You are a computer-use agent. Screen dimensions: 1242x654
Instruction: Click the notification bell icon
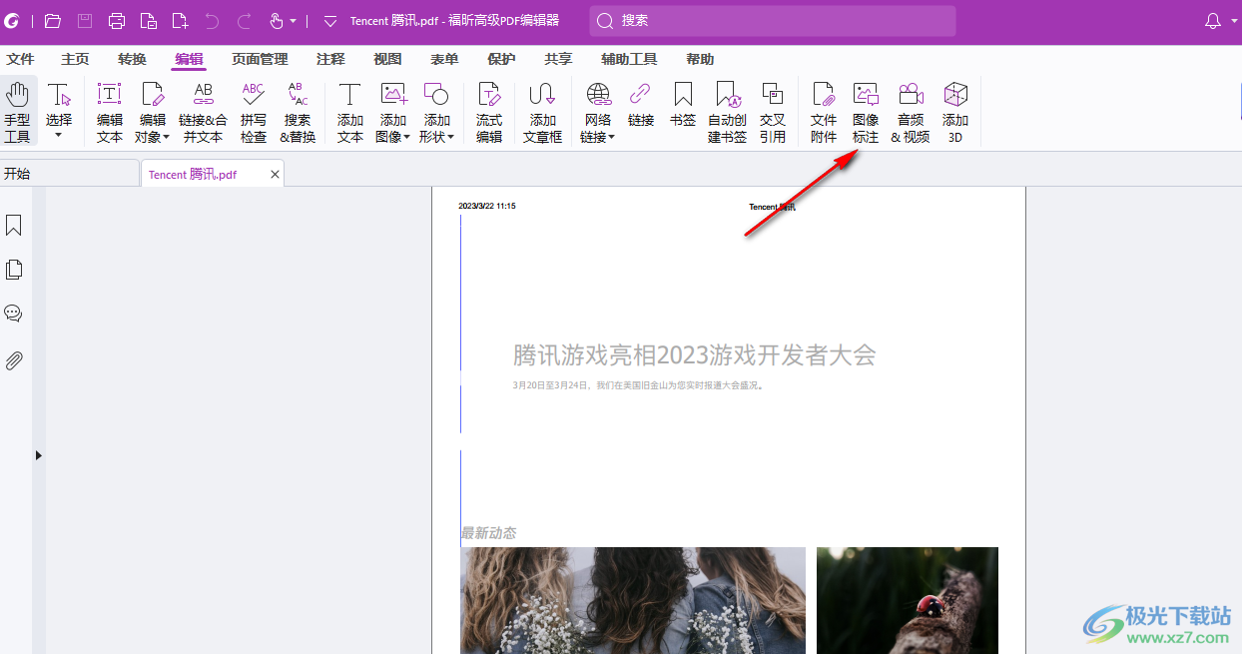click(1213, 21)
